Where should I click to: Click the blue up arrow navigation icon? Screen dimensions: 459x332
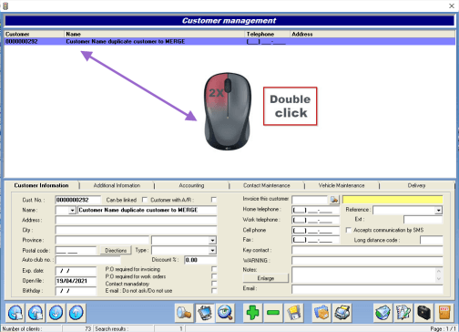(x=76, y=313)
